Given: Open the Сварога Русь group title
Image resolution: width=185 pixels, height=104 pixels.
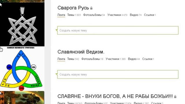Looking at the screenshot, I should coord(73,8).
